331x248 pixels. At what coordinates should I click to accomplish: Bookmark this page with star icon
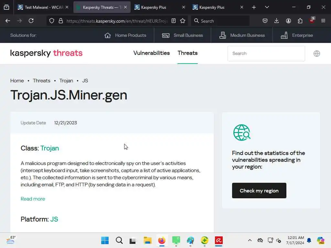183,21
